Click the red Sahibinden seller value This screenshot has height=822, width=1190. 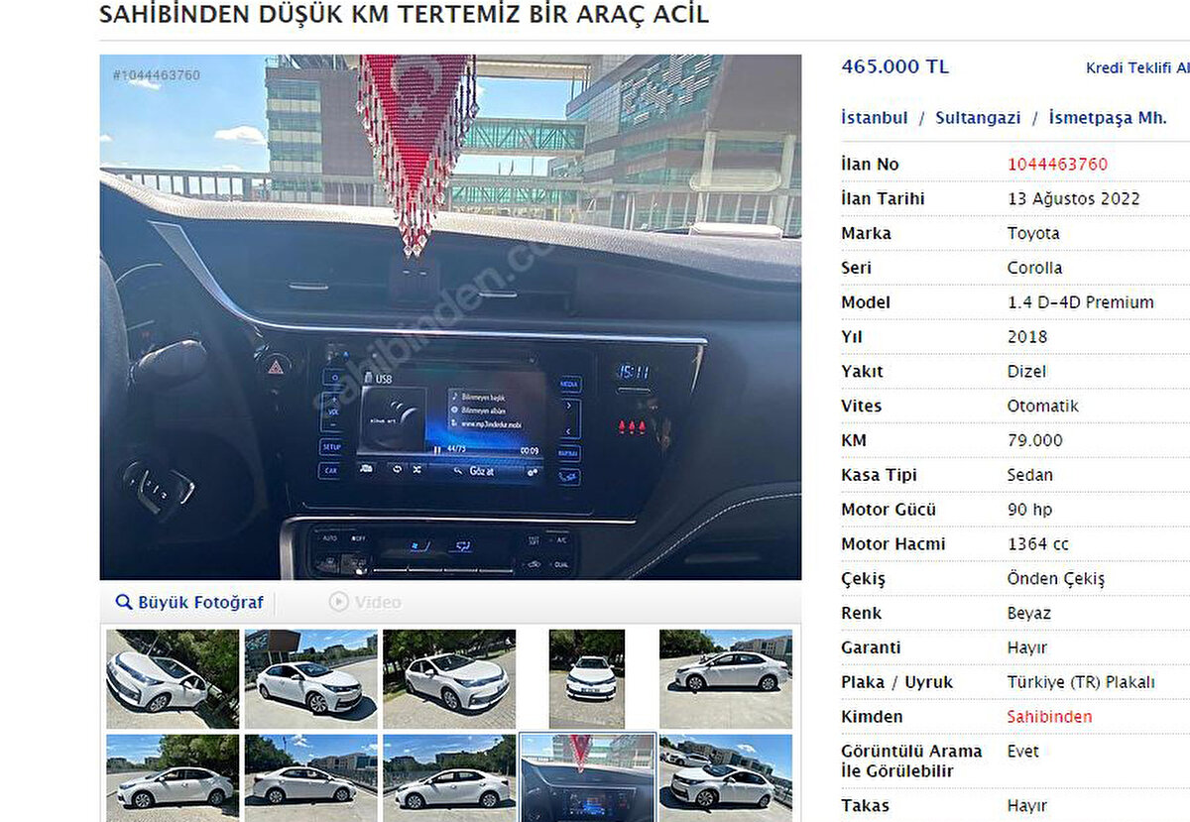1049,717
